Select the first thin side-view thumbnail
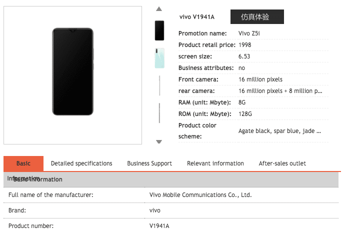 [x=159, y=85]
